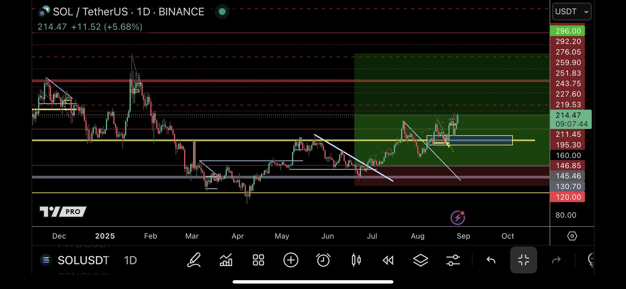Tap the SOL / TetherUS chart title

pyautogui.click(x=128, y=12)
